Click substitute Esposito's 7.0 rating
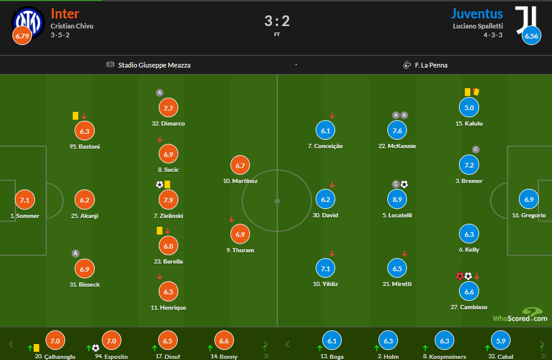This screenshot has width=552, height=360. pyautogui.click(x=111, y=340)
